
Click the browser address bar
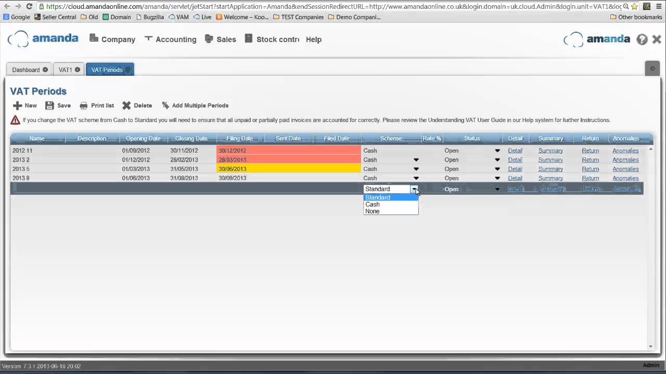click(x=333, y=6)
